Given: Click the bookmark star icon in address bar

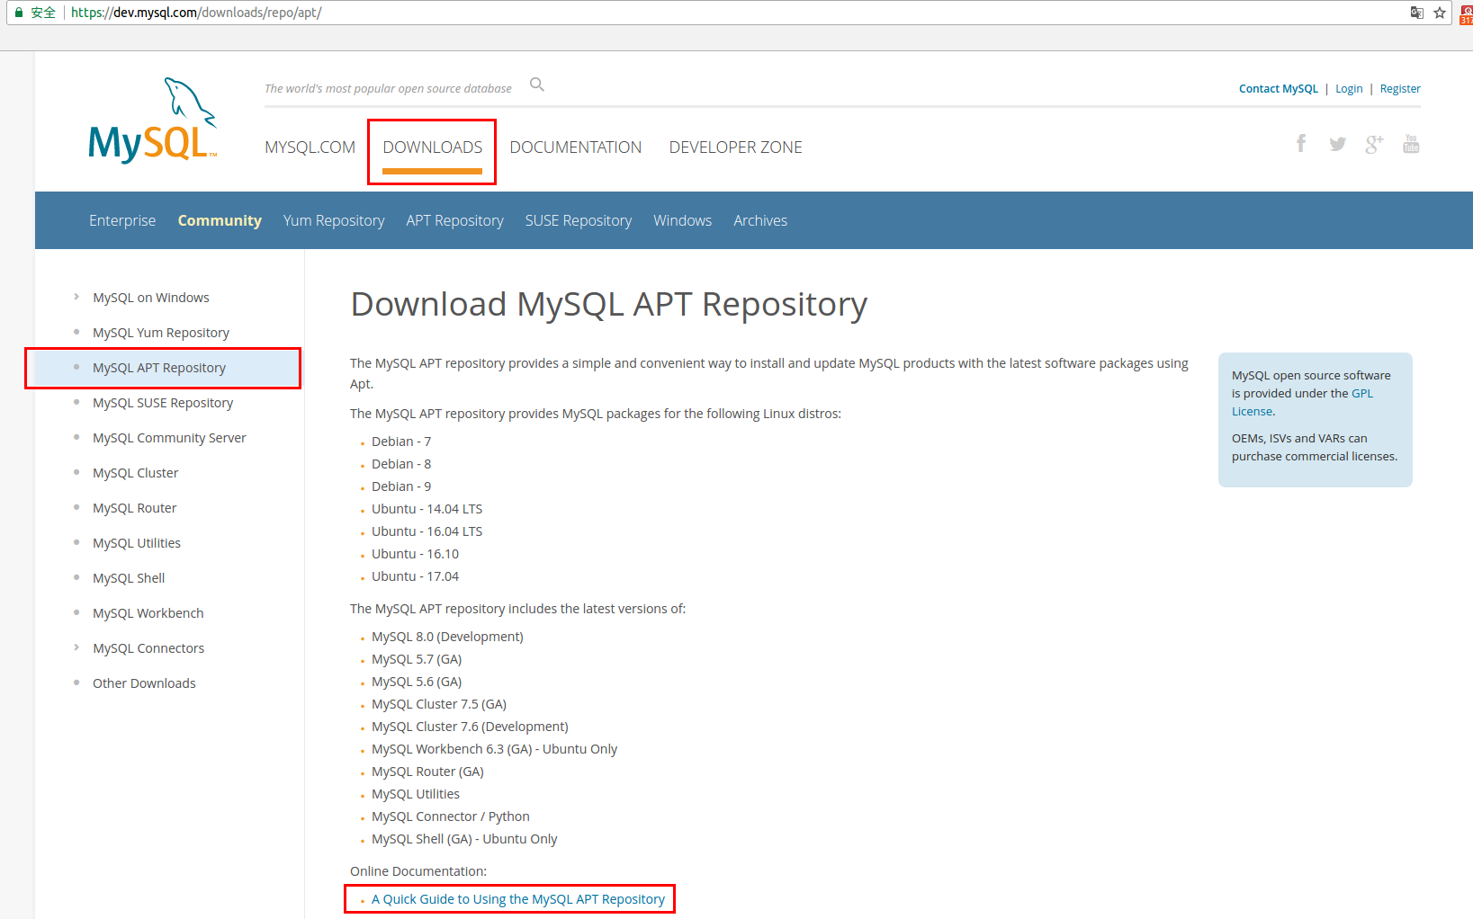Looking at the screenshot, I should point(1440,13).
